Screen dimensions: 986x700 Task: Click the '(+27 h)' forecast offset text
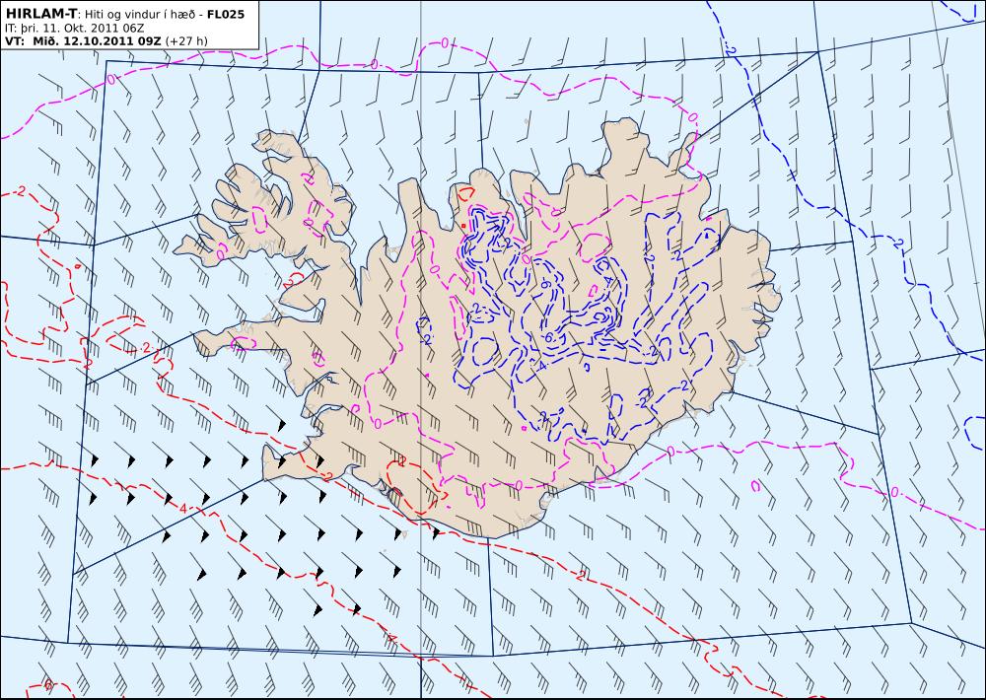pos(186,41)
